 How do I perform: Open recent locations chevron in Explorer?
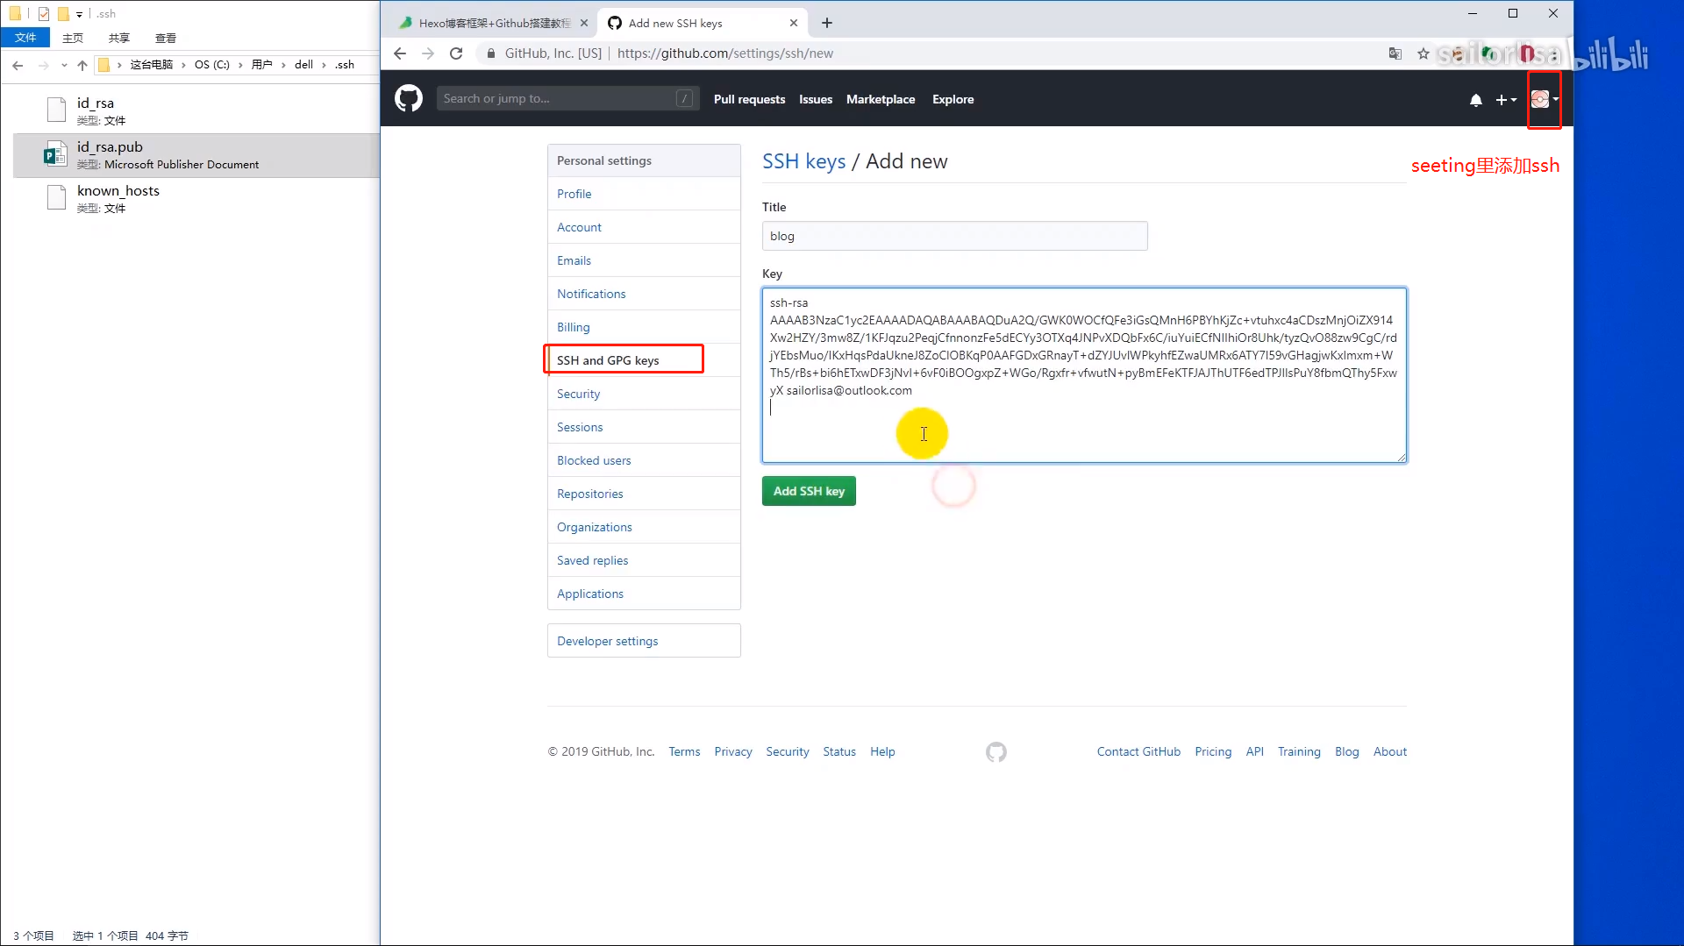click(63, 65)
